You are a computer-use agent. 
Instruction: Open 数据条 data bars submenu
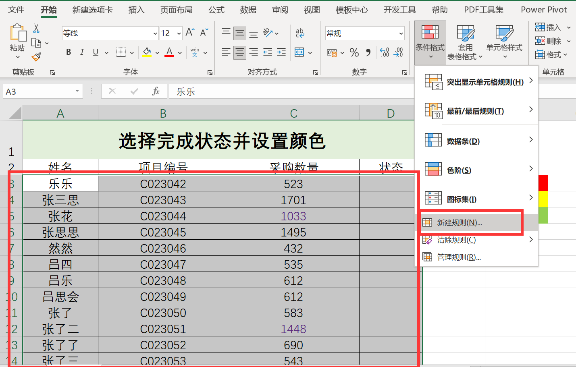click(477, 141)
